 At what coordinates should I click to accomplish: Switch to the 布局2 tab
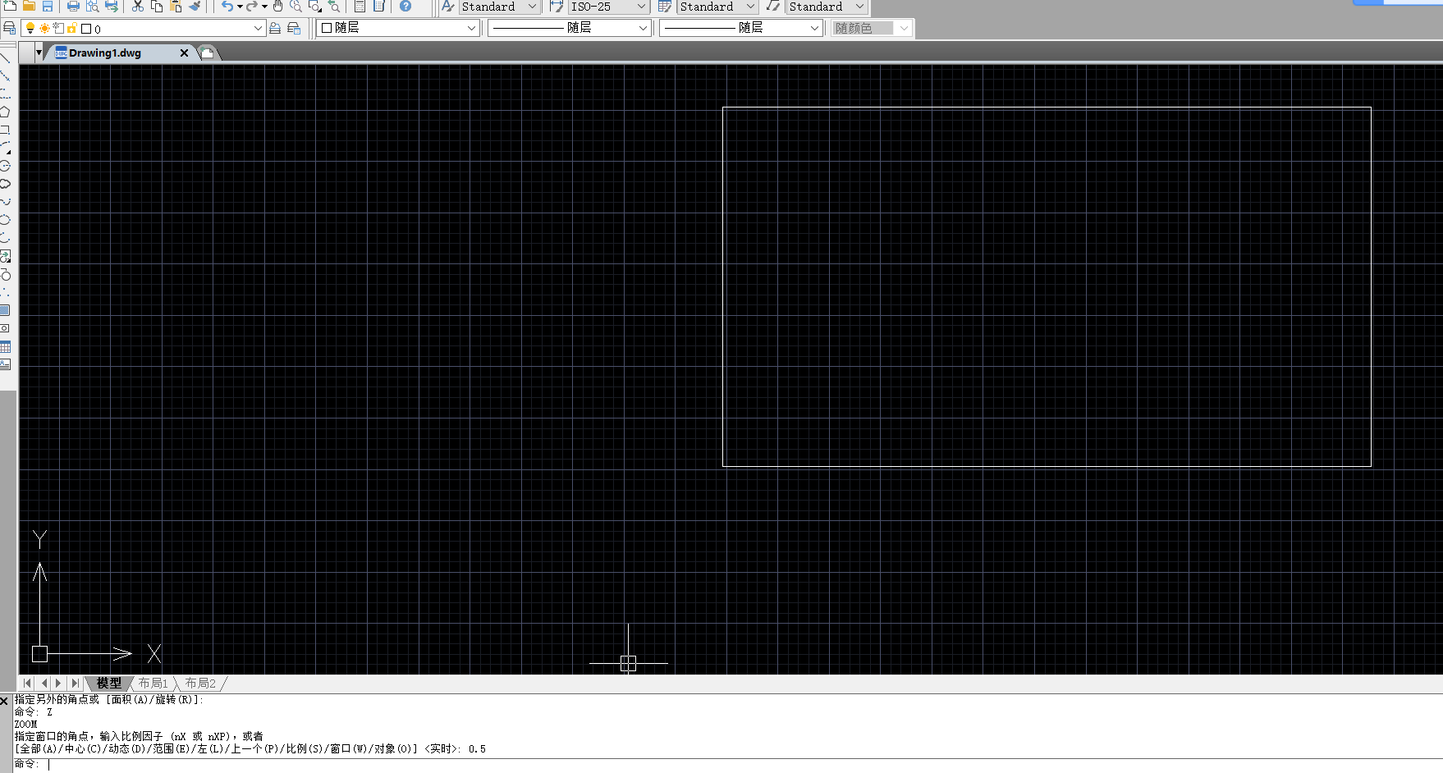[x=200, y=683]
